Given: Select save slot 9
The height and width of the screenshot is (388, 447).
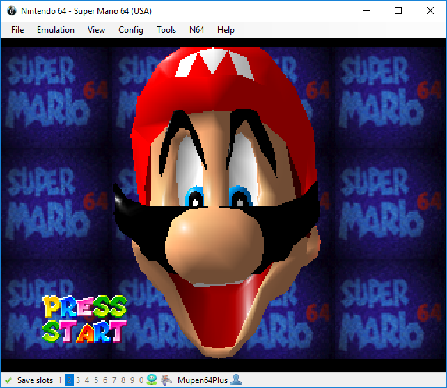Looking at the screenshot, I should pos(132,380).
